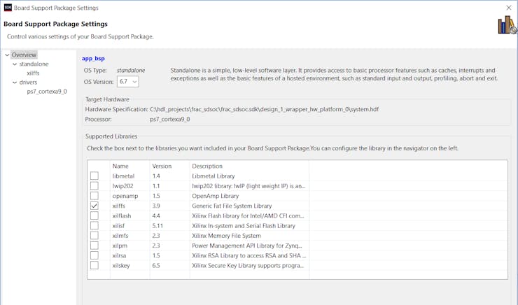Enable the xilpm library checkbox
This screenshot has height=305, width=518.
[x=94, y=245]
